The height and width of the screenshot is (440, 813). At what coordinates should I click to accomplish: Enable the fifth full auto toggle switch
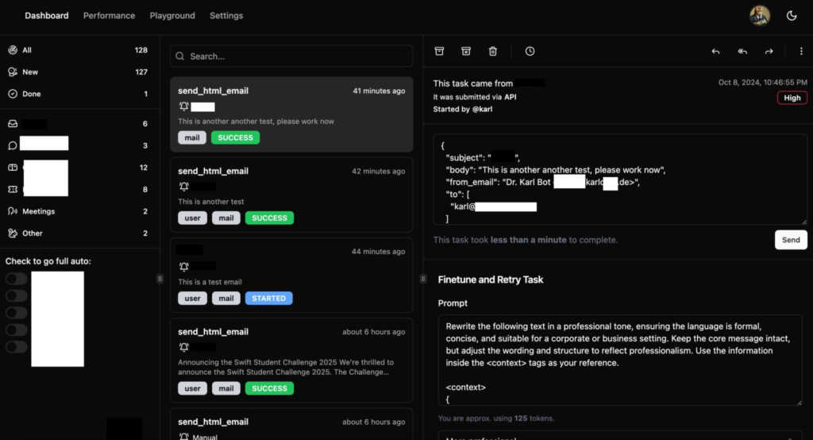tap(17, 347)
